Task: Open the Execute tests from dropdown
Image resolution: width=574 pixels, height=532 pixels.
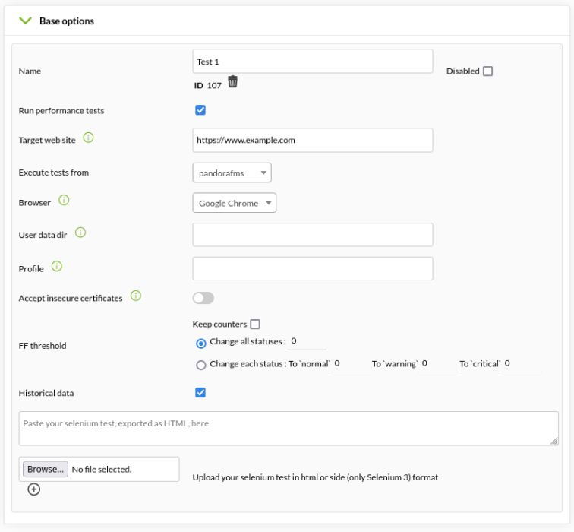Action: click(x=232, y=173)
